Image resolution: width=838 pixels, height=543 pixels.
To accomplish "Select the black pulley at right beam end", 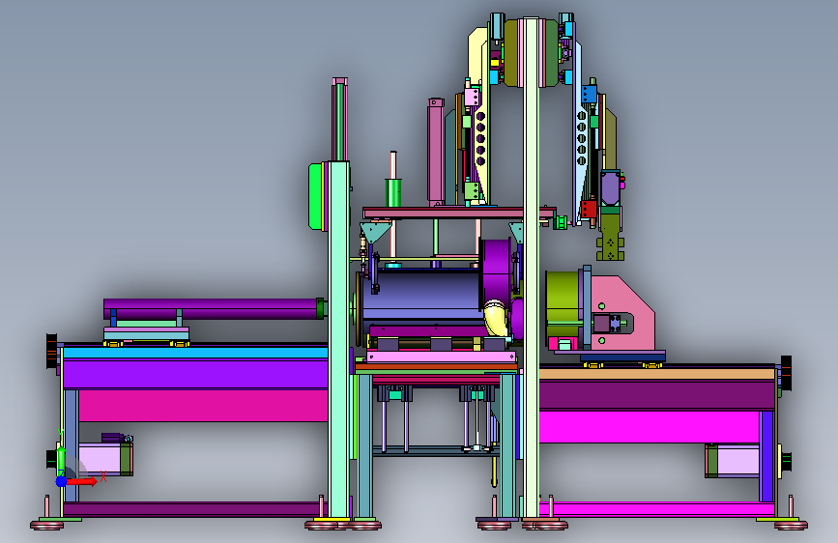I will tap(786, 373).
